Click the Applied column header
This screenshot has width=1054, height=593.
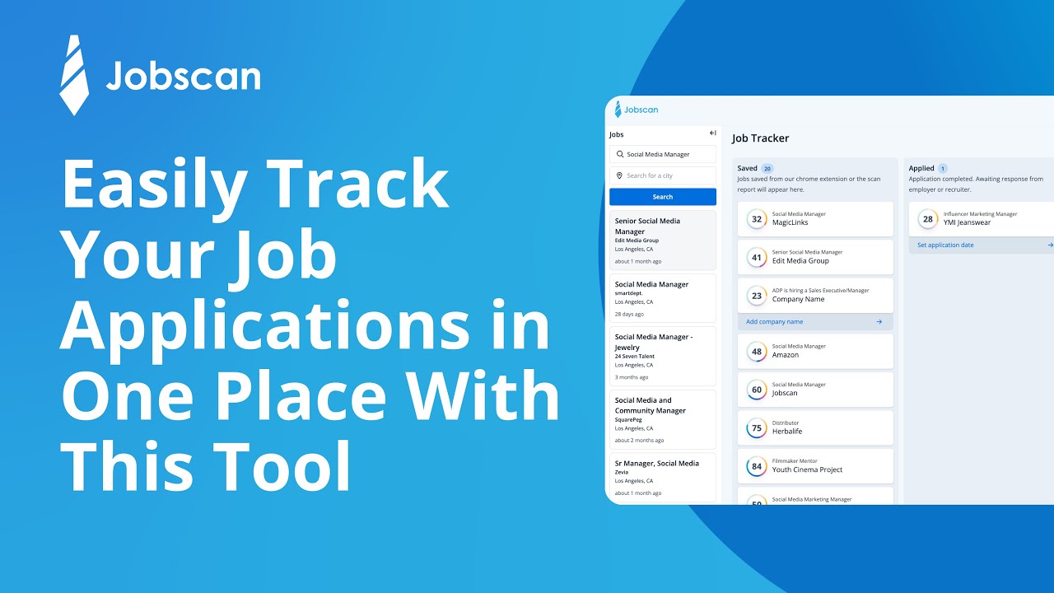tap(921, 168)
